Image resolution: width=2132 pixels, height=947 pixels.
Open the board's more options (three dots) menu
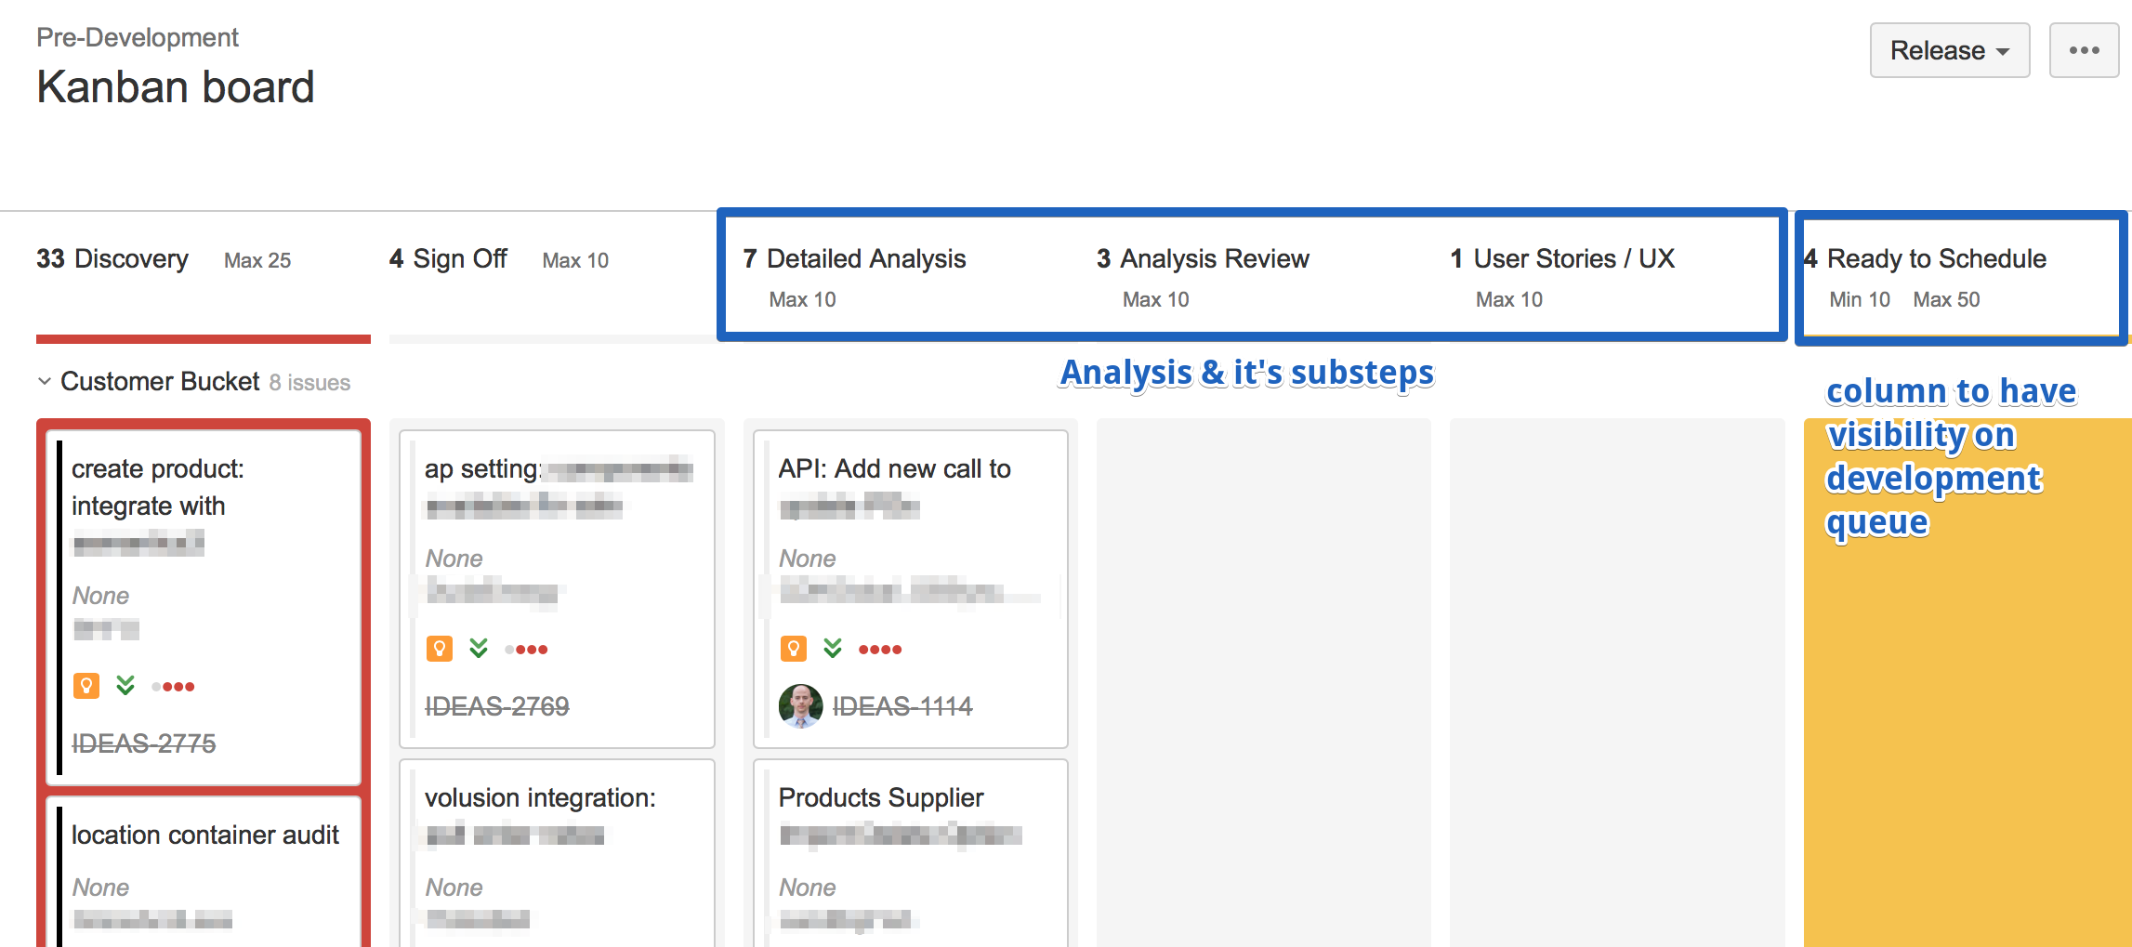[2084, 50]
